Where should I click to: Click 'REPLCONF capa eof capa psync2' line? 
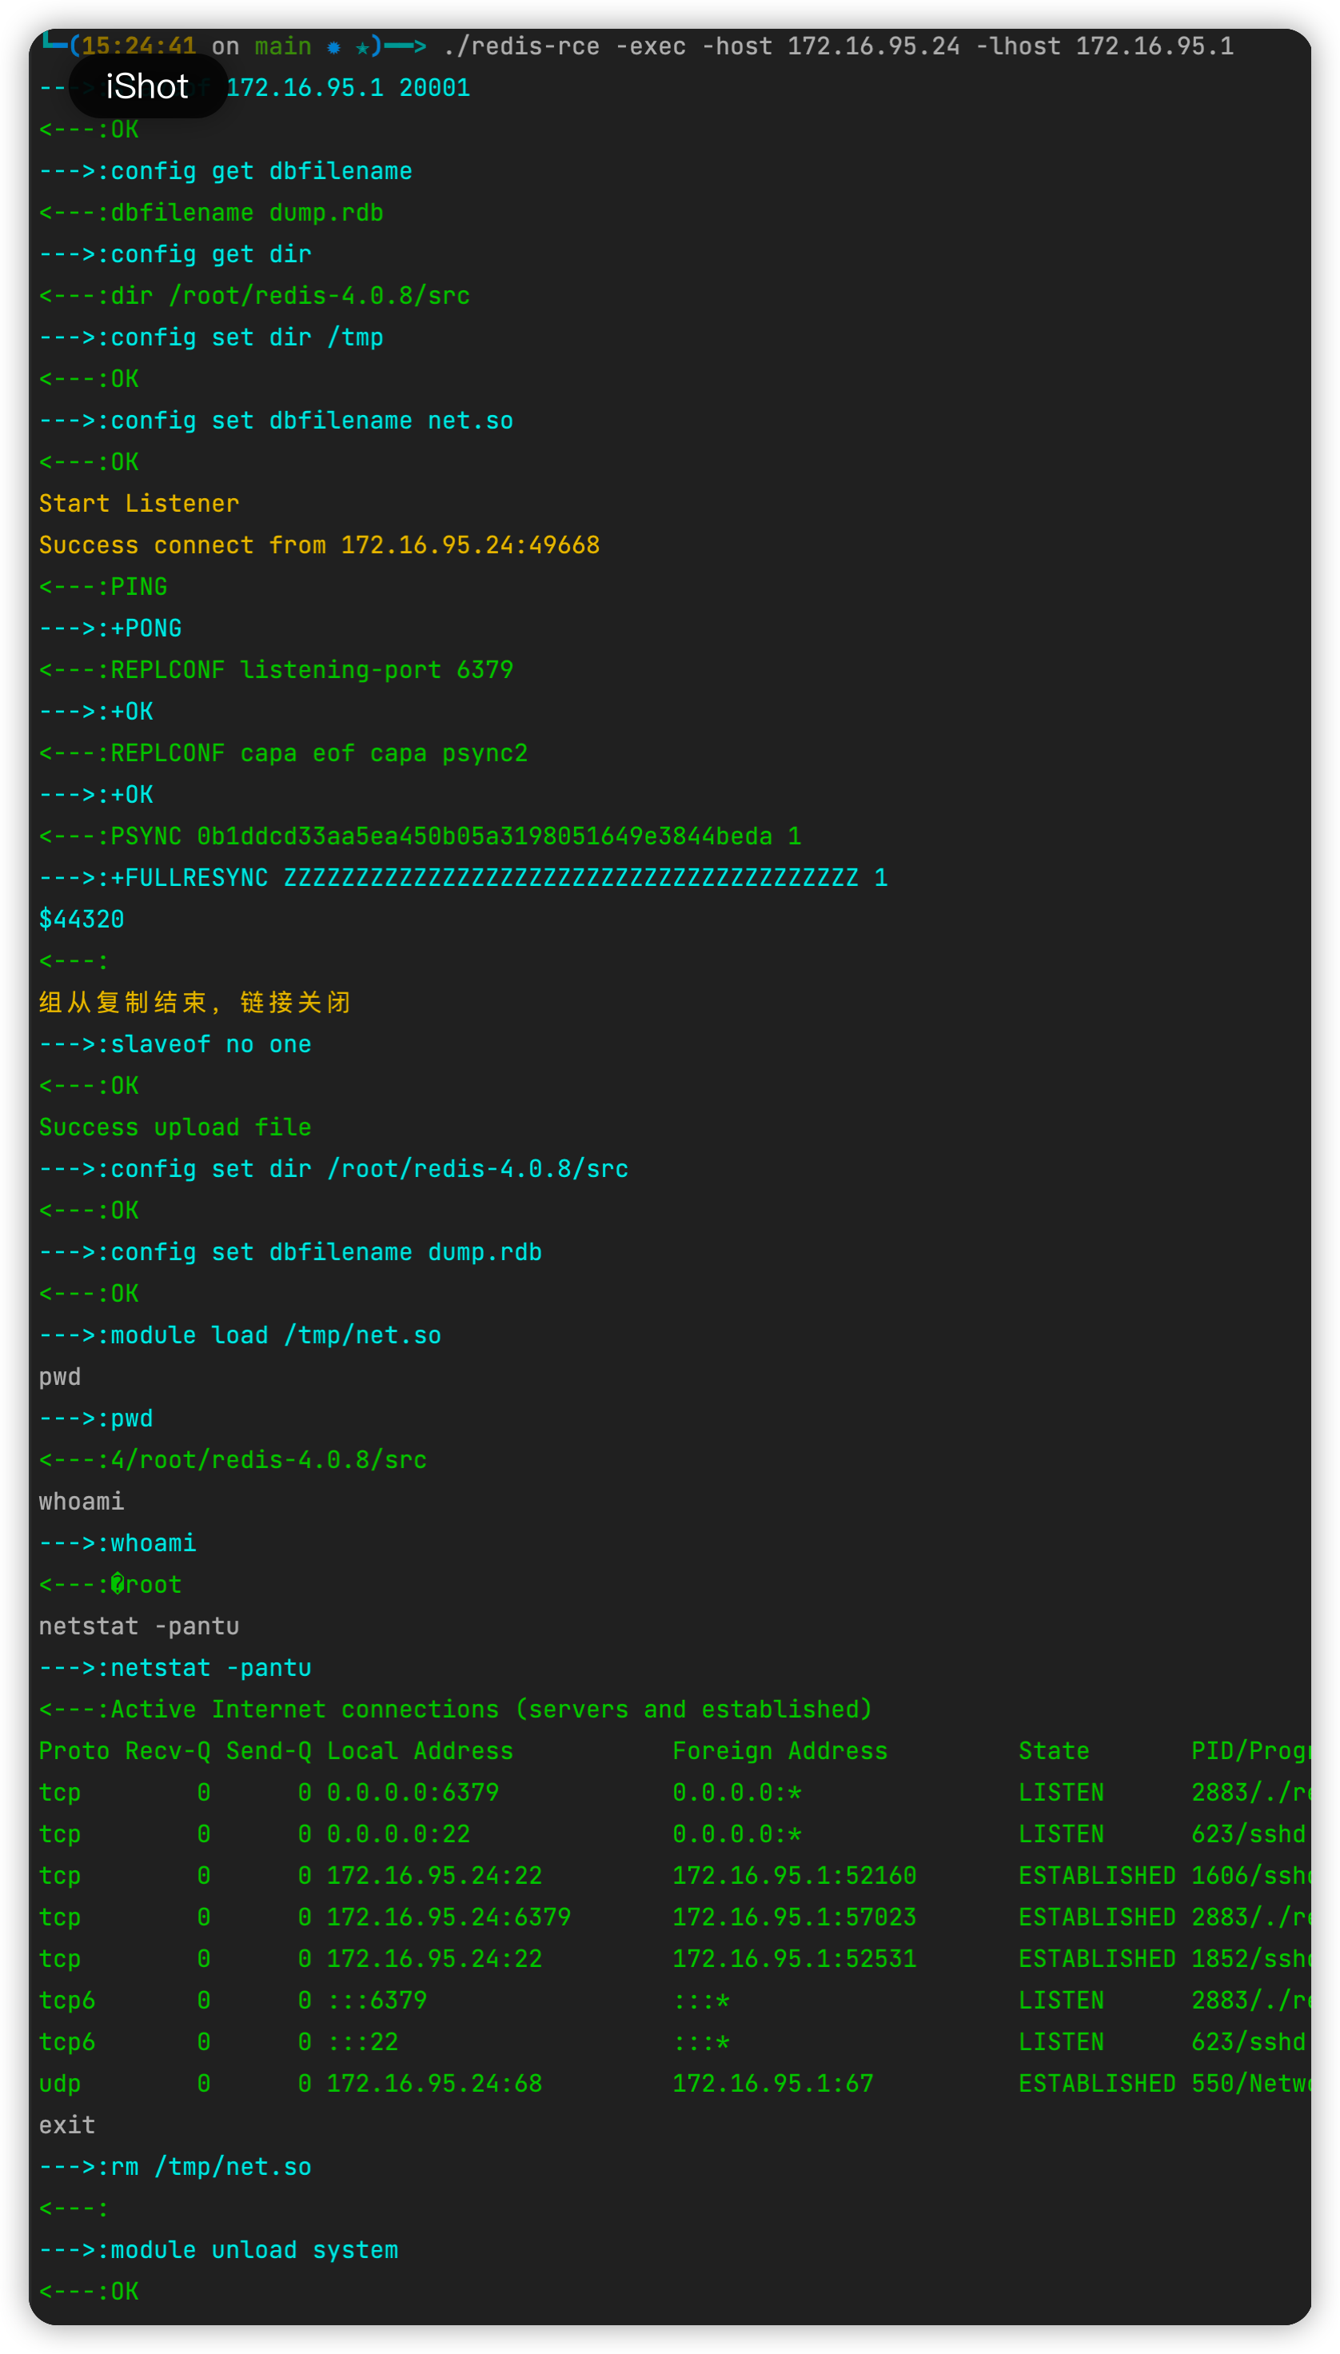click(x=284, y=752)
